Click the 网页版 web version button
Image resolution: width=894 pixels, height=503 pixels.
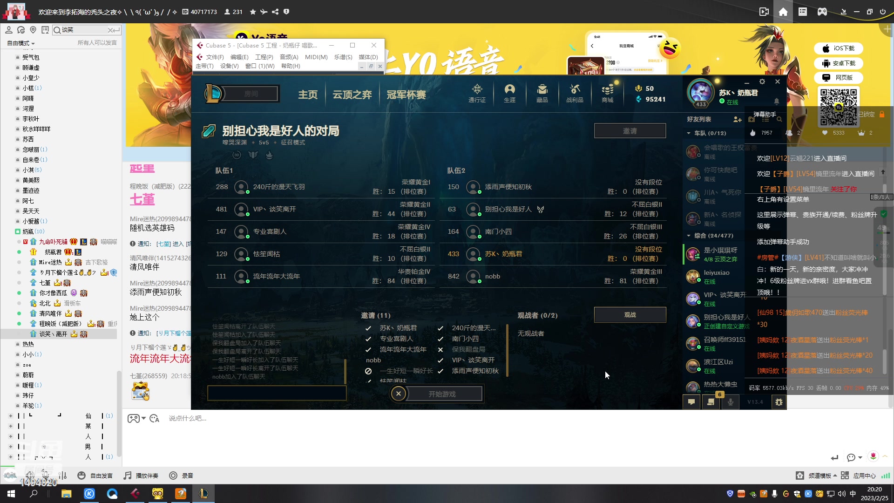pyautogui.click(x=839, y=78)
